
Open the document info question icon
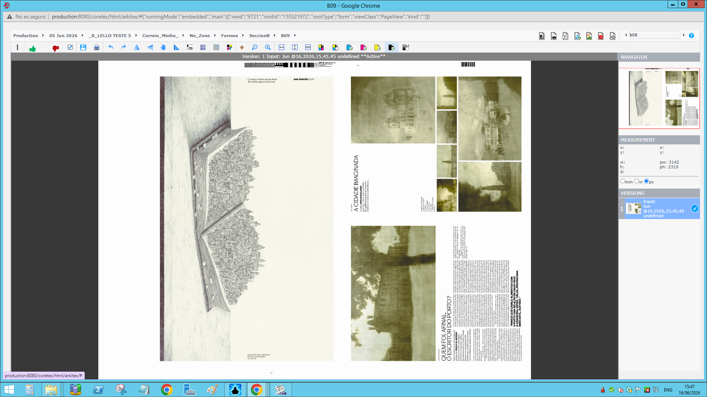[565, 36]
